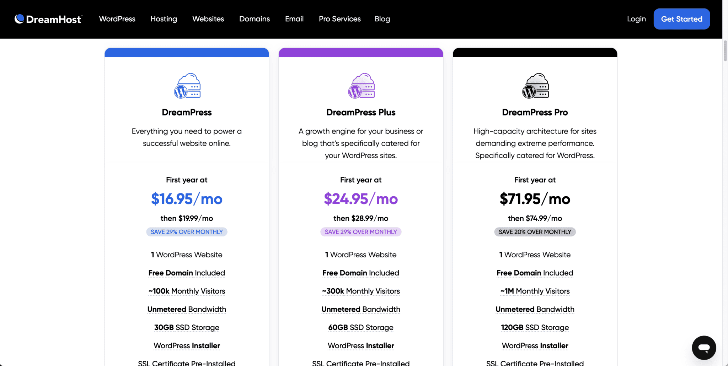
Task: Click the Login link
Action: tap(636, 19)
